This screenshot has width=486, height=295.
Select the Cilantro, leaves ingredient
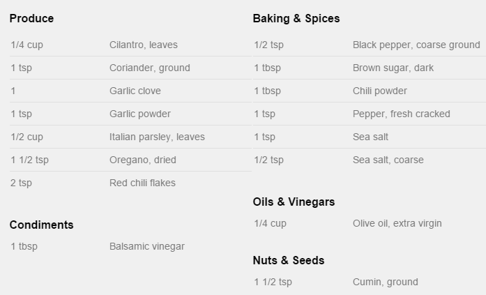pyautogui.click(x=143, y=45)
